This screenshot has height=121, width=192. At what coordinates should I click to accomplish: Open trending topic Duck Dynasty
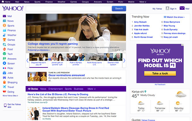coord(171,29)
